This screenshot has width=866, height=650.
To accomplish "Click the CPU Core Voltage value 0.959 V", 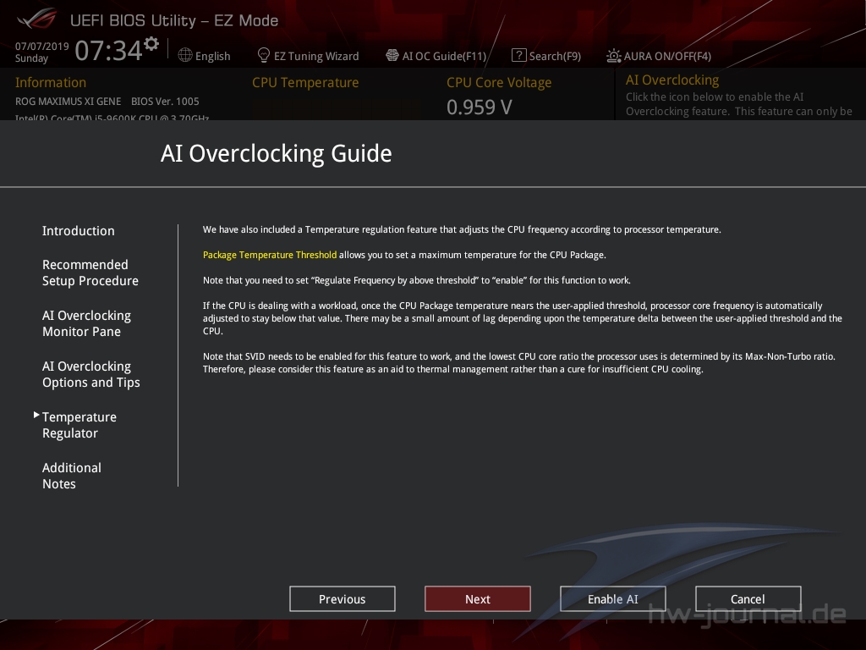I will [480, 107].
